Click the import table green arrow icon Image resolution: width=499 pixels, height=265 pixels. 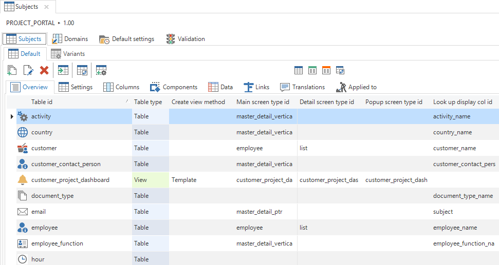tap(63, 70)
